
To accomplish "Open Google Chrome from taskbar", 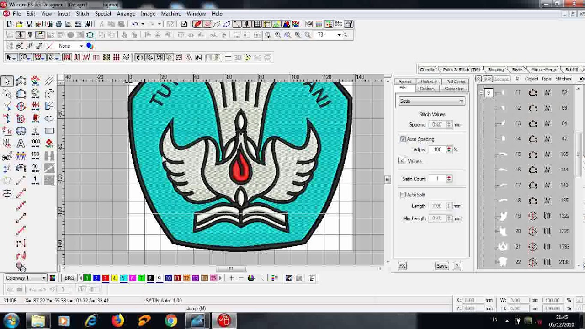I will point(171,321).
